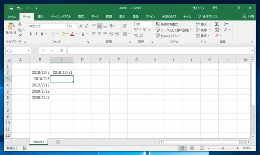Toggle align left
The image size is (260, 155).
pos(94,34)
